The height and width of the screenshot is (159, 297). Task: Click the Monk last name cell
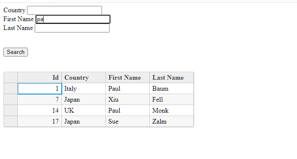click(x=171, y=110)
